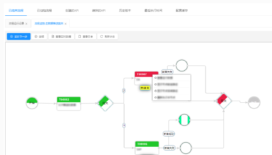This screenshot has height=155, width=272.
Task: Select the red 网关 gateway diamond
Action: tap(224, 101)
